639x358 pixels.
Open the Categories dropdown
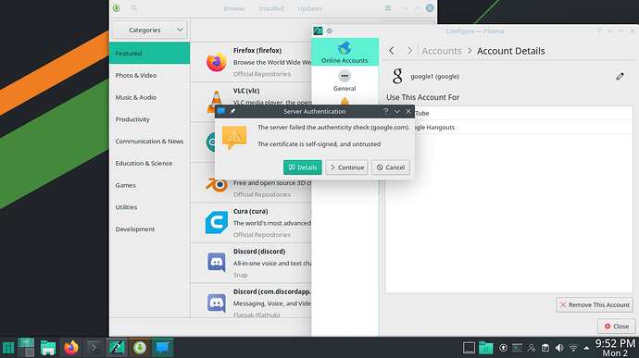pyautogui.click(x=149, y=30)
